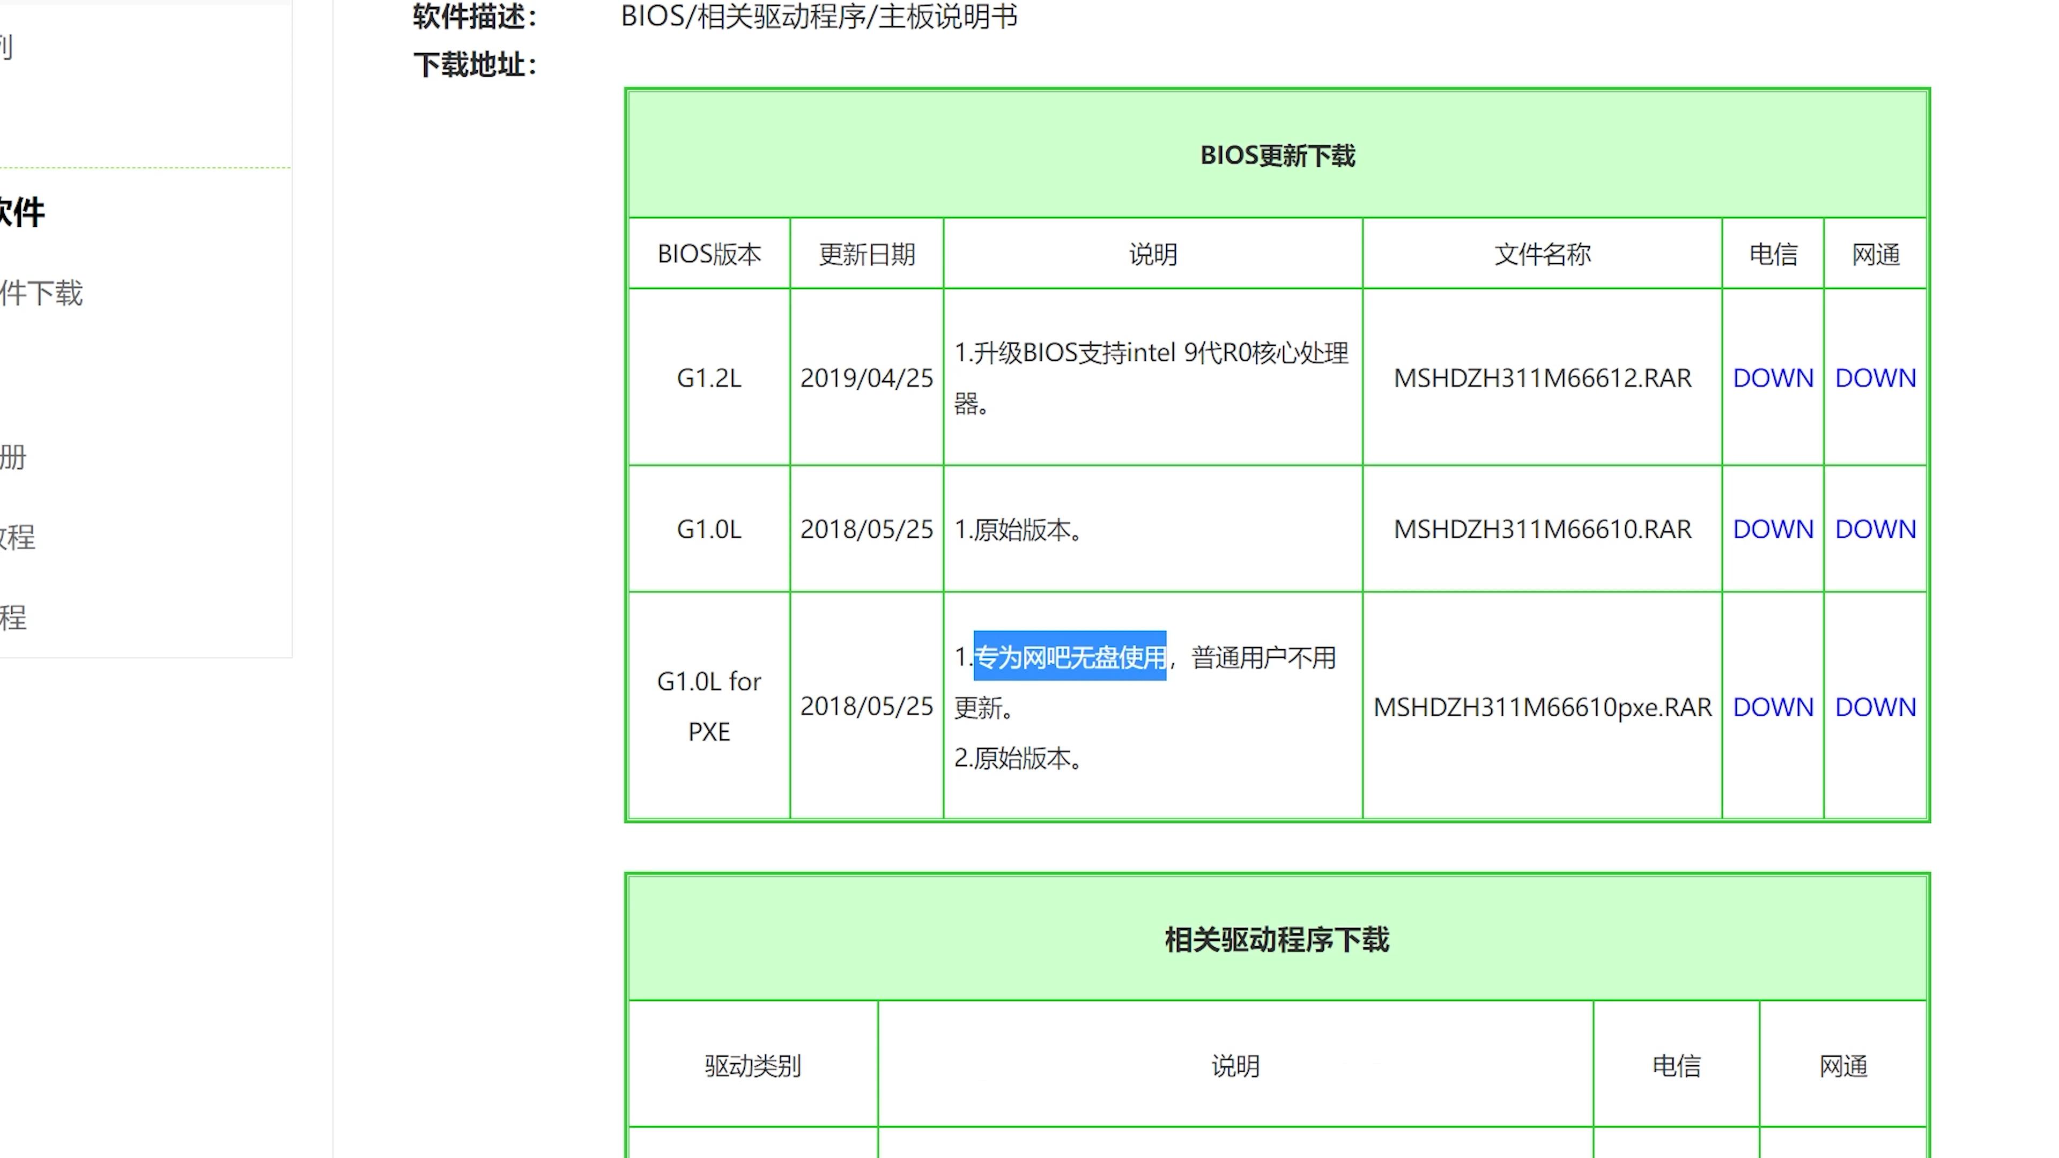This screenshot has width=2059, height=1158.
Task: Click the 2019/04/25 update date cell
Action: point(865,377)
